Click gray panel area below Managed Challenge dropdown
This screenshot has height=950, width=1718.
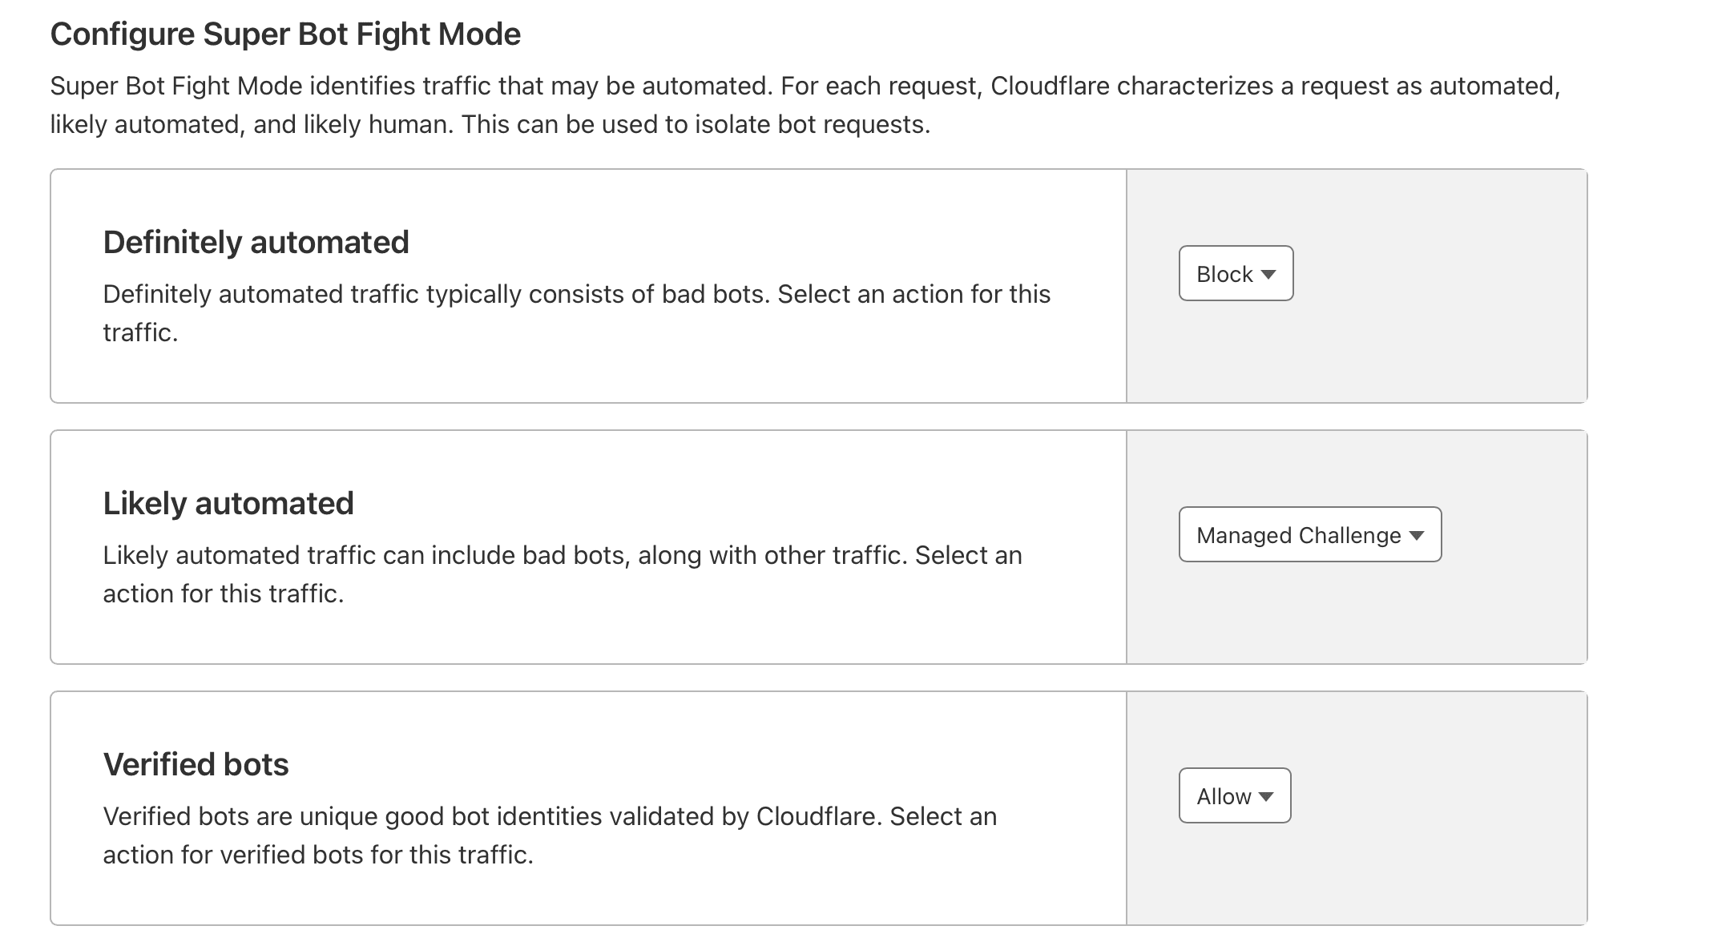tap(1356, 617)
